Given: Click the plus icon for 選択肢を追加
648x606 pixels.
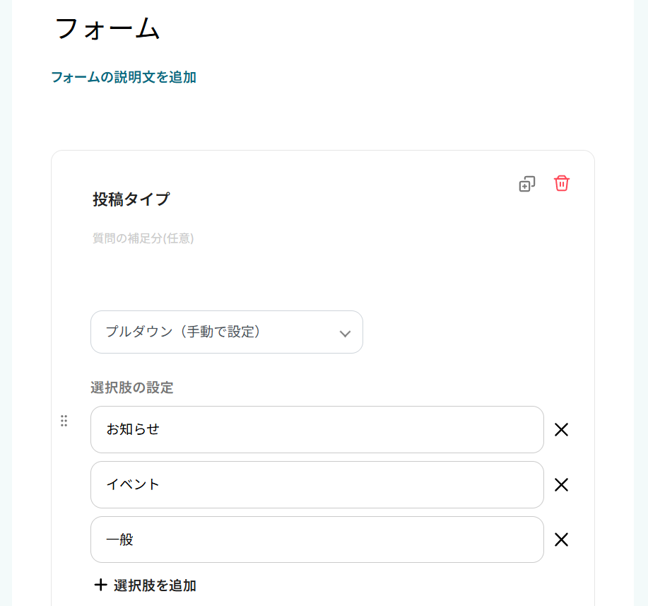Looking at the screenshot, I should 100,585.
